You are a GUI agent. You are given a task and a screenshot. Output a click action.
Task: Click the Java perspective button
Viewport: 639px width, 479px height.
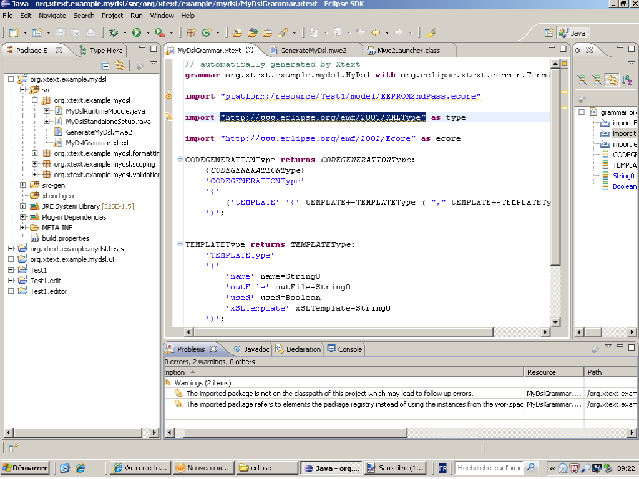(573, 32)
